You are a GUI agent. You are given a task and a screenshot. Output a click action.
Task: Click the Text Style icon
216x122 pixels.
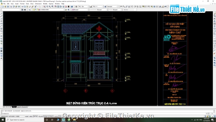76,6
